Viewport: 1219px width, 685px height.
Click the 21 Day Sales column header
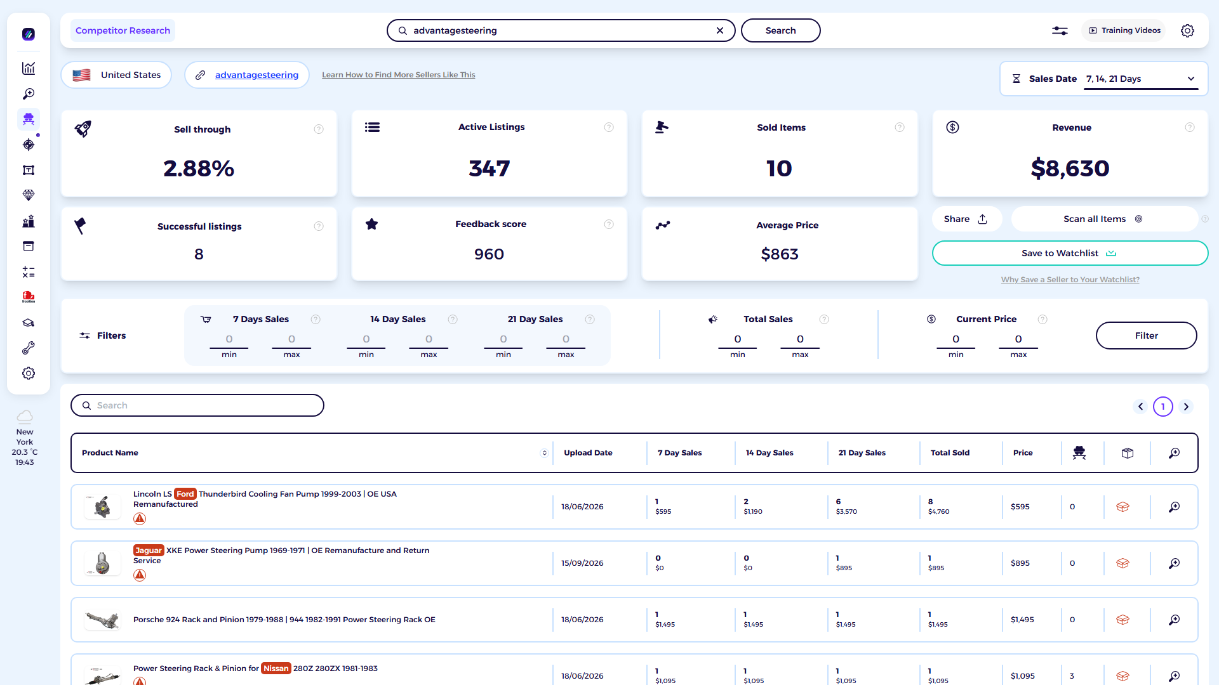coord(862,453)
